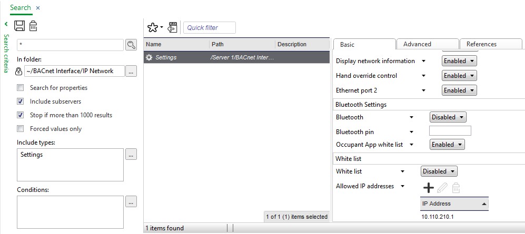This screenshot has height=234, width=525.
Task: Delete the saved search with the trash icon
Action: click(33, 26)
